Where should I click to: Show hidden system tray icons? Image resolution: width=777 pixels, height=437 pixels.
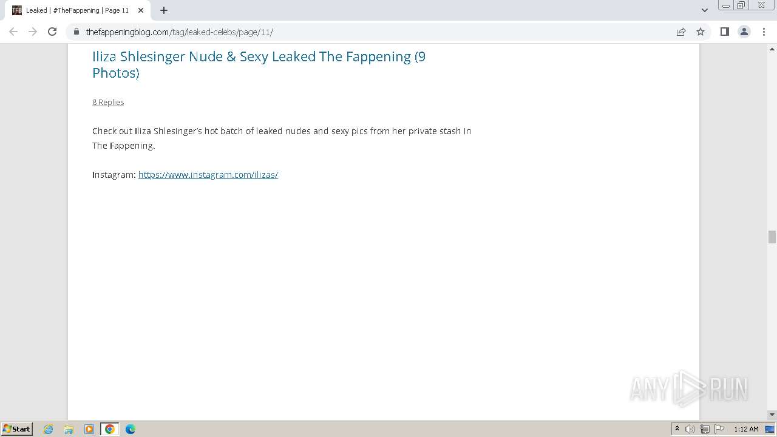[677, 429]
